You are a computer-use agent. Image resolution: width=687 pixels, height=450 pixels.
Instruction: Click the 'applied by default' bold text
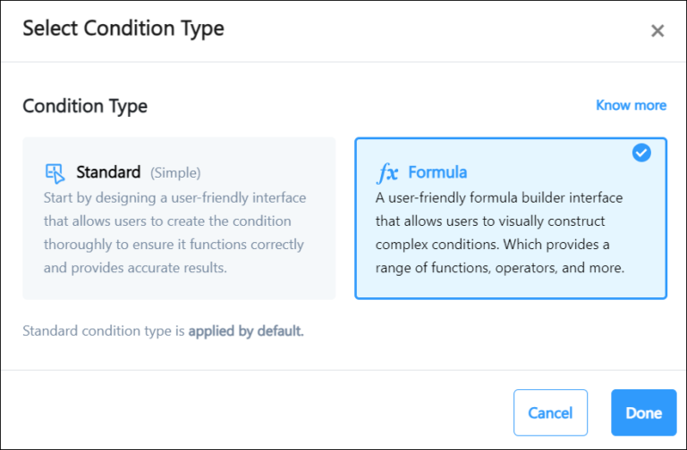click(246, 330)
